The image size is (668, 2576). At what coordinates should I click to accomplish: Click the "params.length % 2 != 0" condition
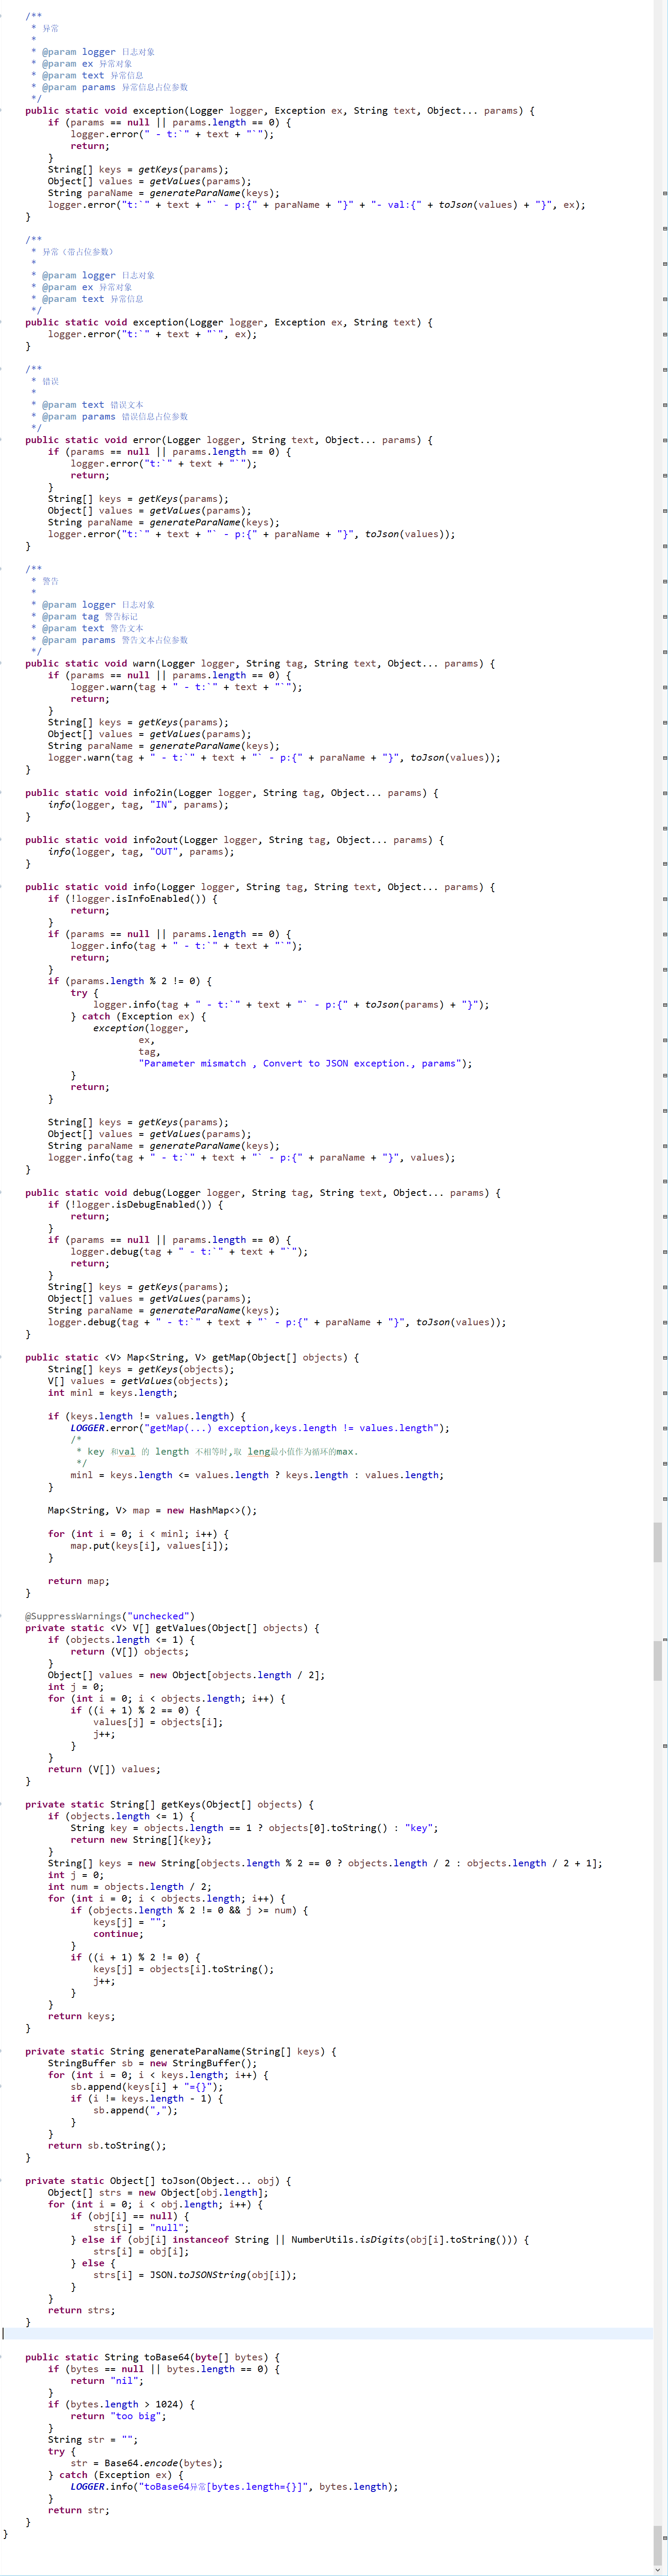[133, 981]
